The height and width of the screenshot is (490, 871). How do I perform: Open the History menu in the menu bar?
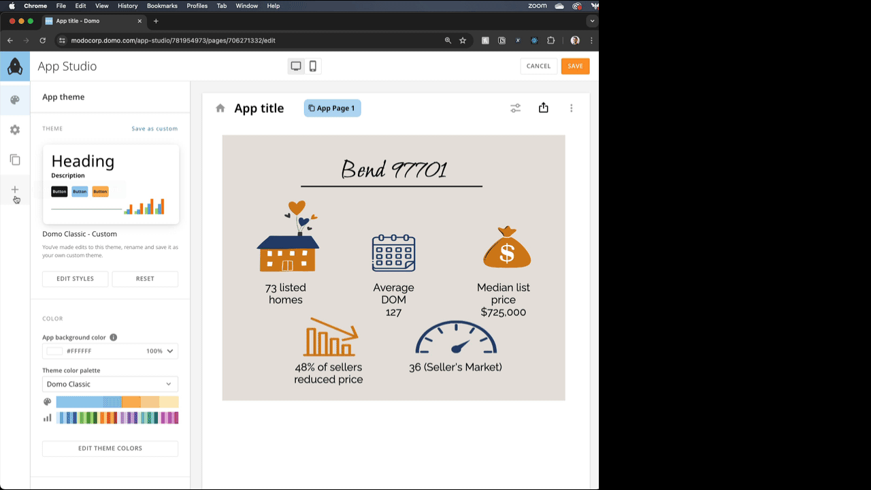point(127,5)
